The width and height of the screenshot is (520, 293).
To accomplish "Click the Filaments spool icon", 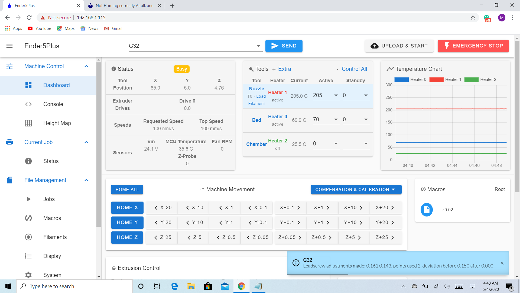I will [x=28, y=237].
